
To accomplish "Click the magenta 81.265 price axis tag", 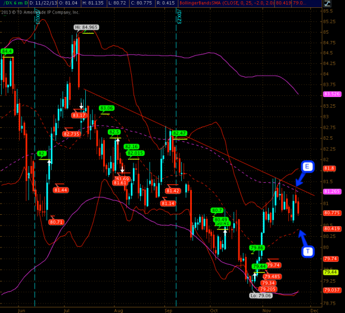I will coord(332,191).
